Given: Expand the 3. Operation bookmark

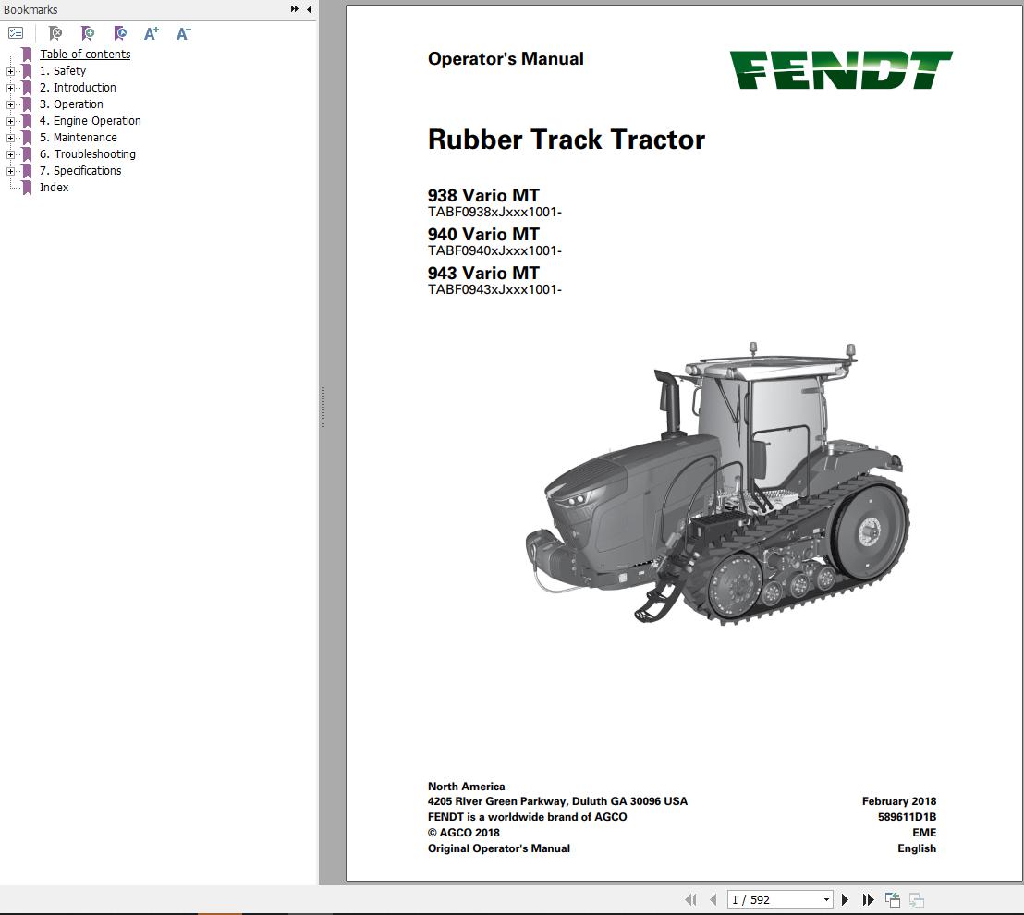Looking at the screenshot, I should pos(10,104).
